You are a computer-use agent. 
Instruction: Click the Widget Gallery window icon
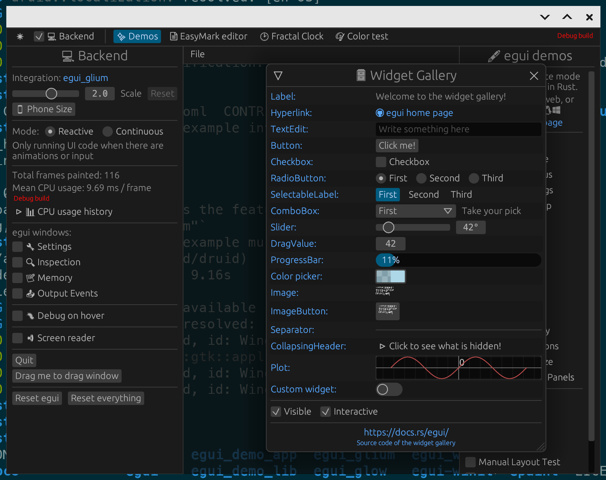tap(360, 75)
